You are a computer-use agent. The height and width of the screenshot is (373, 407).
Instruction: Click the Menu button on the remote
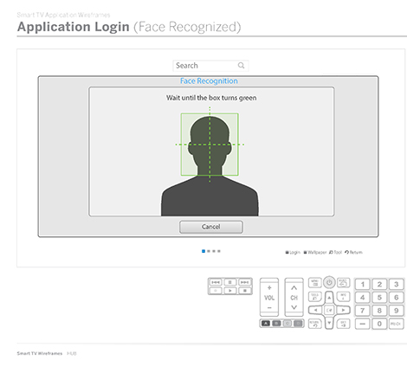click(315, 283)
